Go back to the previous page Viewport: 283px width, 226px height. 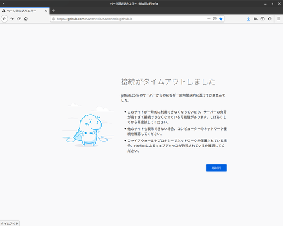coord(5,19)
